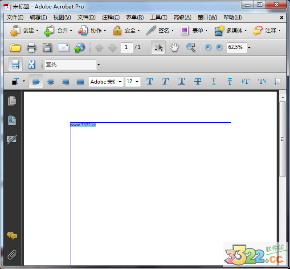290x269 pixels.
Task: Apply superscript text style
Action: 230,81
